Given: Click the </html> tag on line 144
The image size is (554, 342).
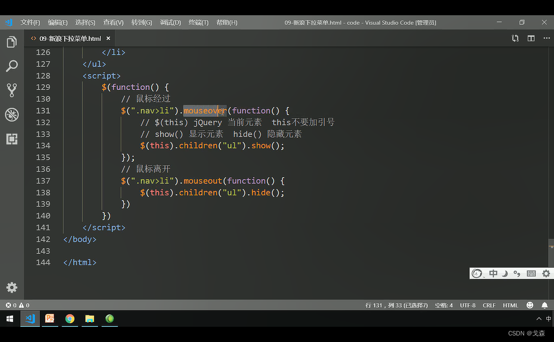Looking at the screenshot, I should click(80, 263).
